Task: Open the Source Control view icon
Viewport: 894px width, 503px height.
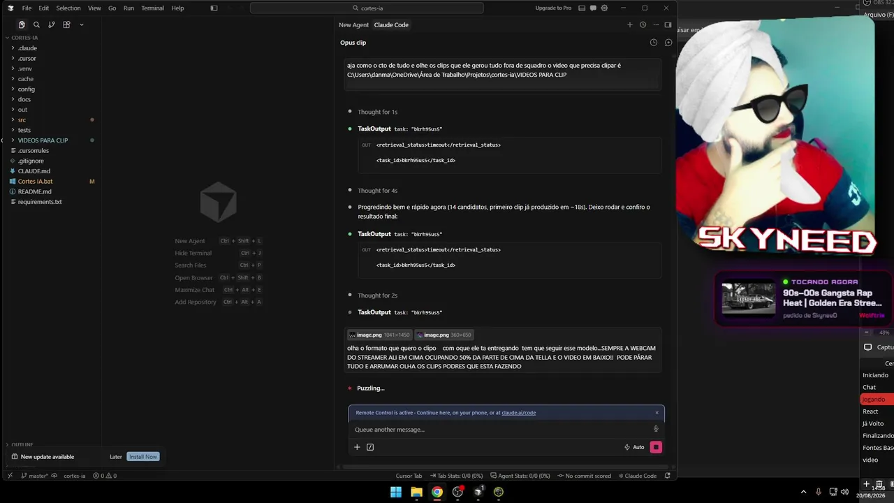Action: click(x=52, y=24)
